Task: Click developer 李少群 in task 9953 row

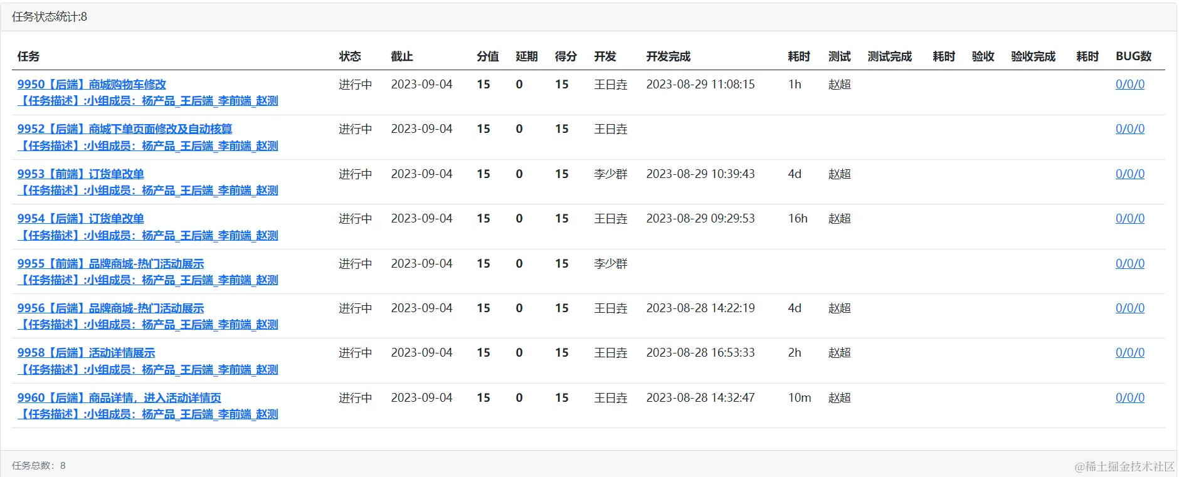Action: (611, 174)
